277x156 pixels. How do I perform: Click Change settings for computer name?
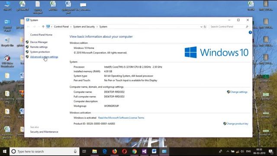(x=238, y=92)
